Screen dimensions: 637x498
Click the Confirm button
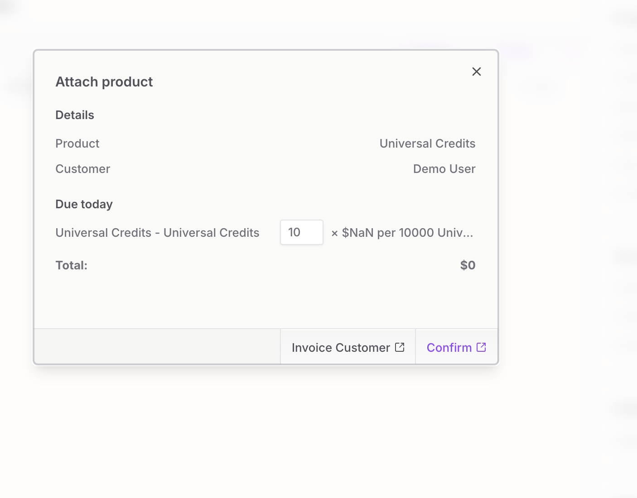click(456, 347)
